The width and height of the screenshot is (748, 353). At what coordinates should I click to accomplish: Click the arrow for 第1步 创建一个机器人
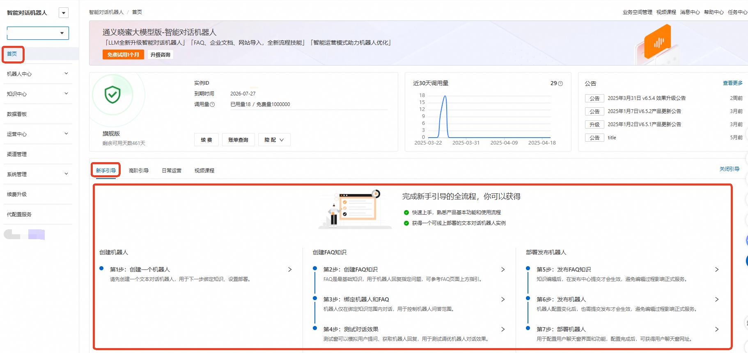(x=290, y=269)
